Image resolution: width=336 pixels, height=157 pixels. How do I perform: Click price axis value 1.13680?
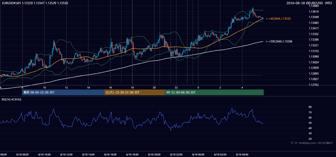314,6
